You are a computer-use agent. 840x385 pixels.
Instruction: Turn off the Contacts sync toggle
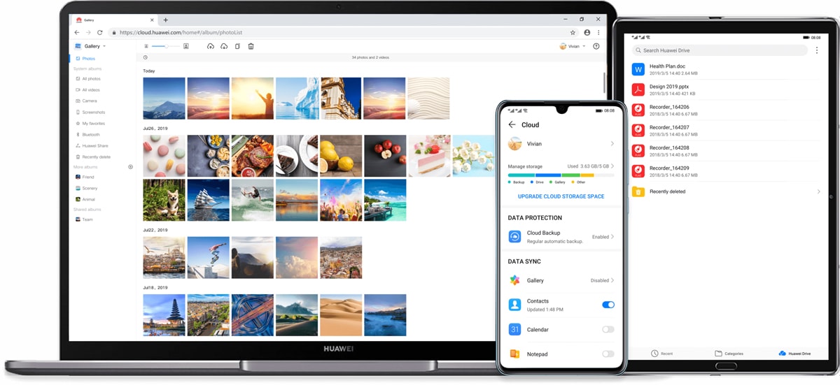click(608, 305)
